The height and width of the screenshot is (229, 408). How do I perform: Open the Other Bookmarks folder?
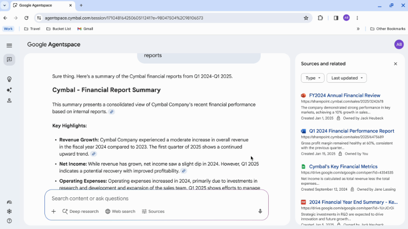click(388, 29)
